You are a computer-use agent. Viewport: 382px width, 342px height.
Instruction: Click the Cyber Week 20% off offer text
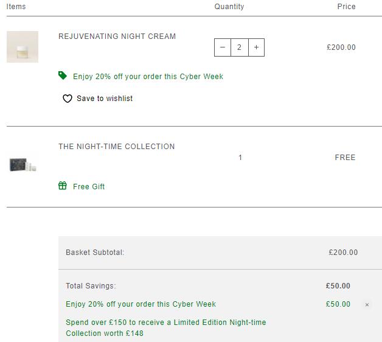click(148, 77)
